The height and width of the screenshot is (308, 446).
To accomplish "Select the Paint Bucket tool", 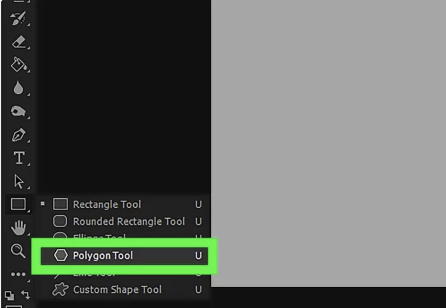I will [18, 65].
